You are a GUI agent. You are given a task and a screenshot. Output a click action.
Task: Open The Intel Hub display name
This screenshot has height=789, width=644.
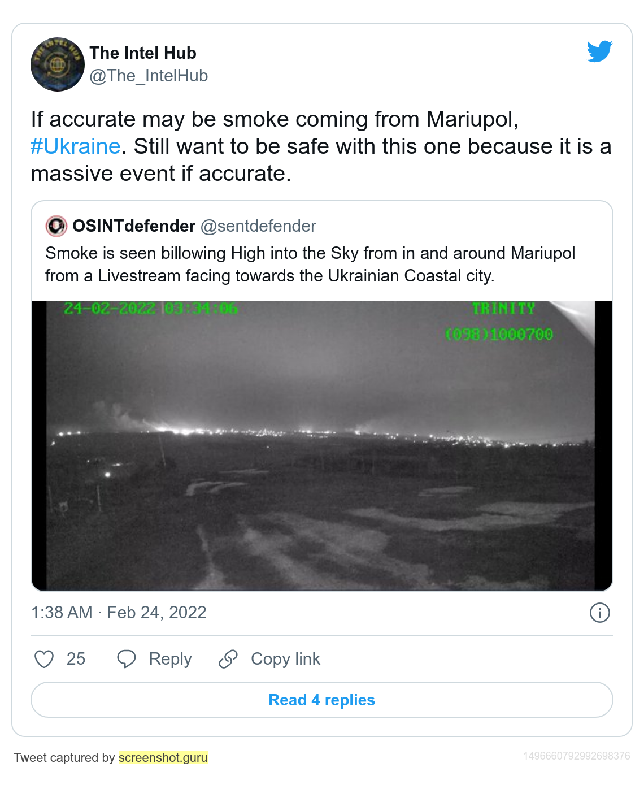coord(143,53)
